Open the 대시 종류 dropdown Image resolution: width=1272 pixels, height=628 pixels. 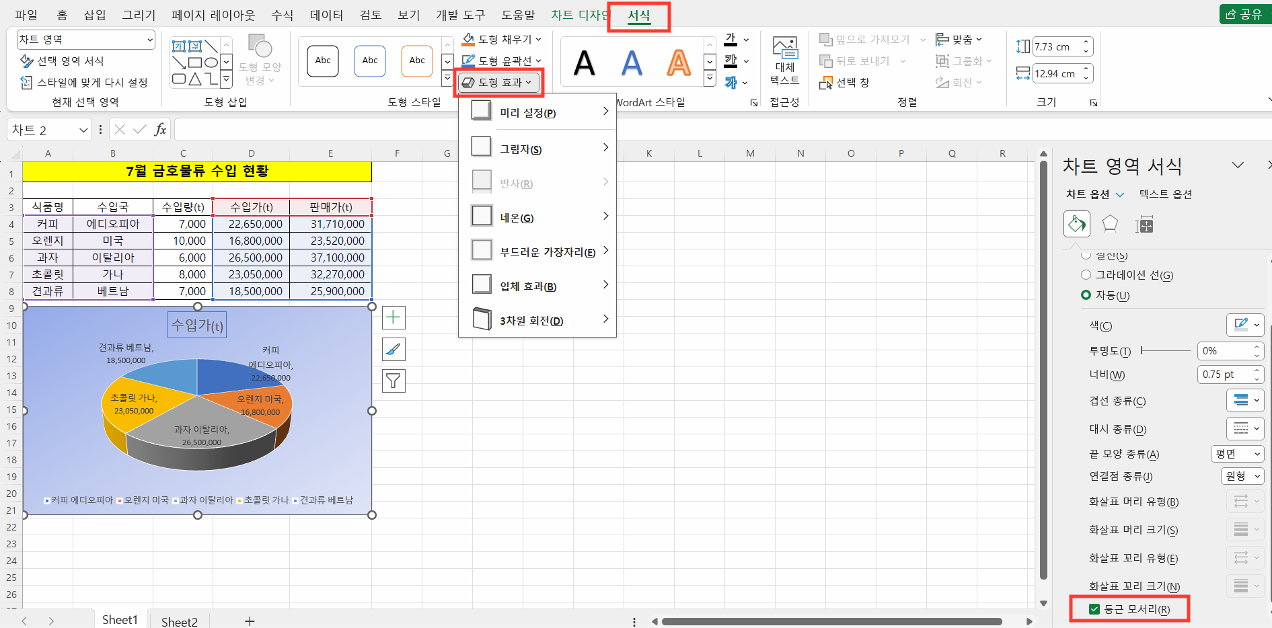pos(1245,428)
